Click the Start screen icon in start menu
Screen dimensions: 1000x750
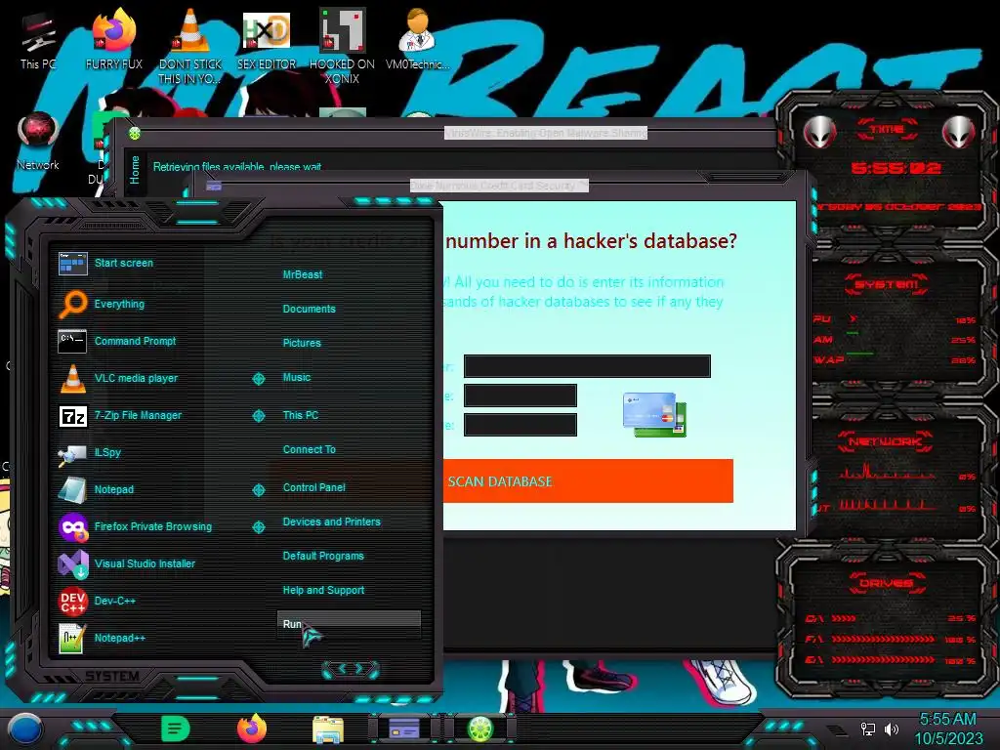click(x=72, y=263)
